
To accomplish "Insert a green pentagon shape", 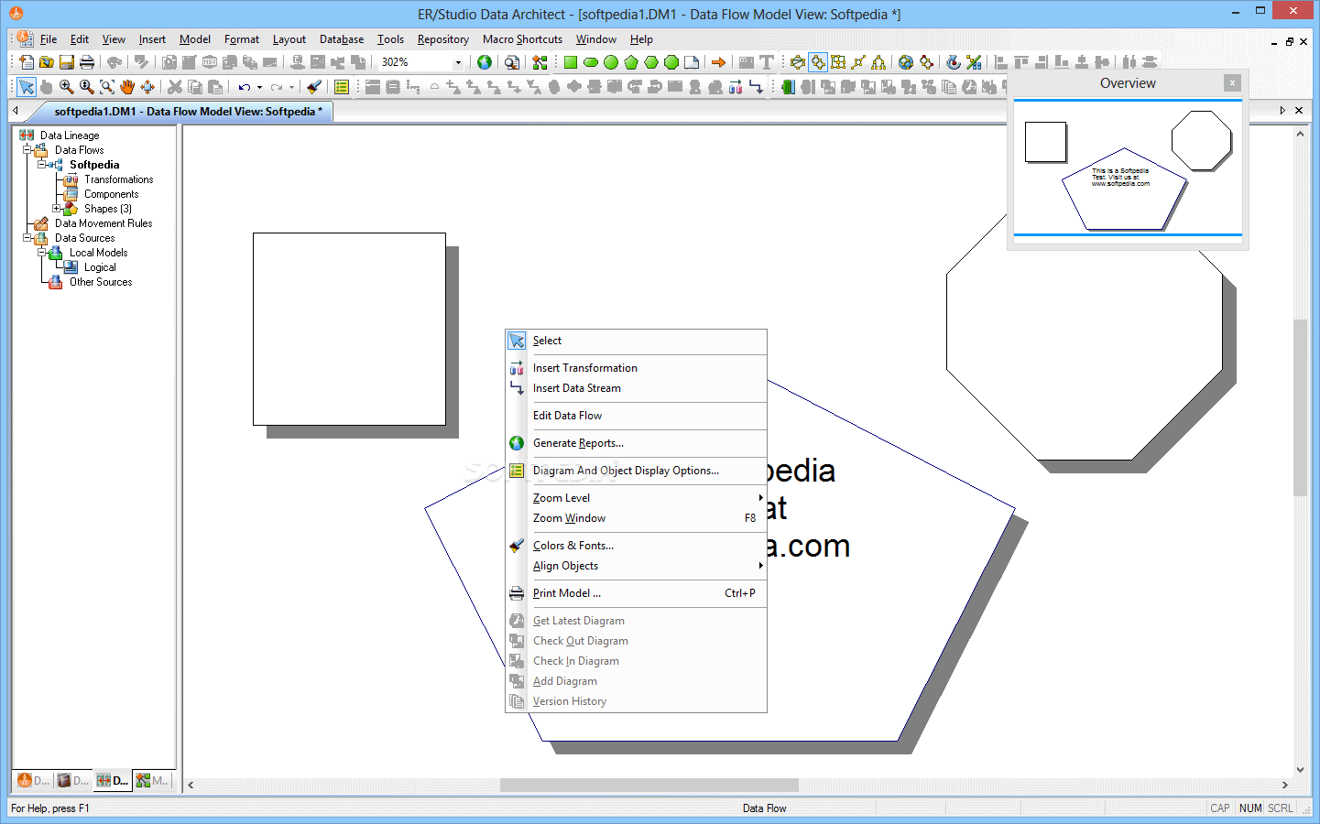I will point(631,62).
